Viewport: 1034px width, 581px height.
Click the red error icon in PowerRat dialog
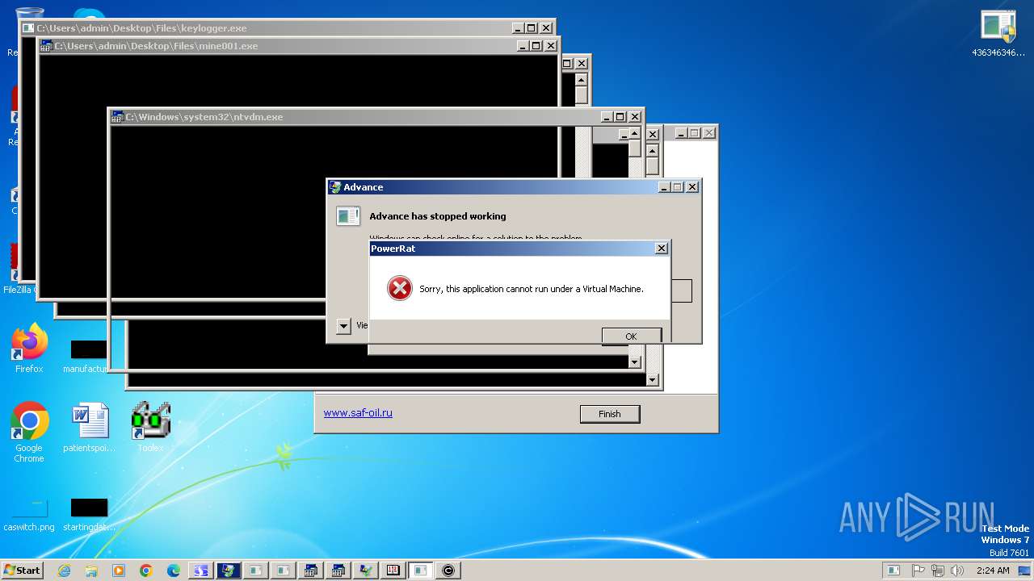[399, 288]
